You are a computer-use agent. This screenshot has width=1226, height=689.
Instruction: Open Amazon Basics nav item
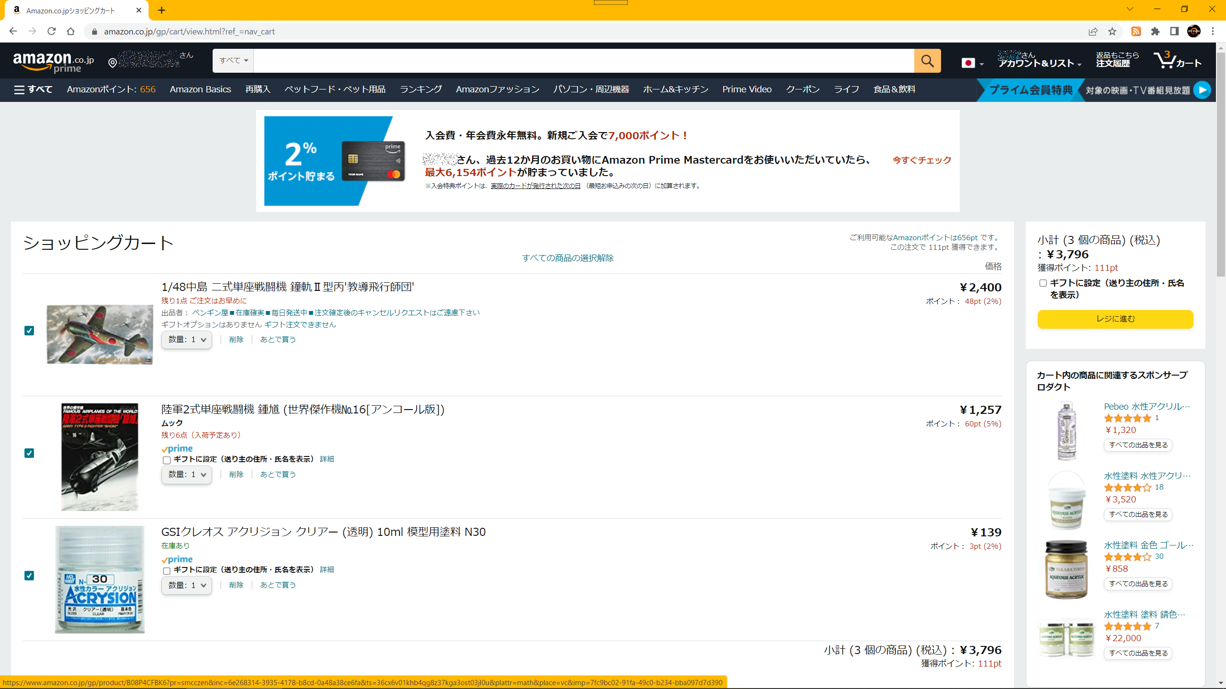(x=200, y=89)
